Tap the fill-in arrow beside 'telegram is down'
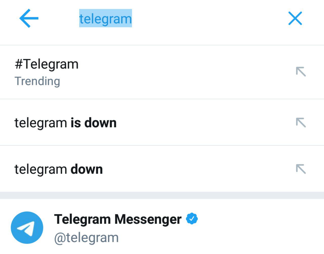The height and width of the screenshot is (254, 324). [301, 123]
